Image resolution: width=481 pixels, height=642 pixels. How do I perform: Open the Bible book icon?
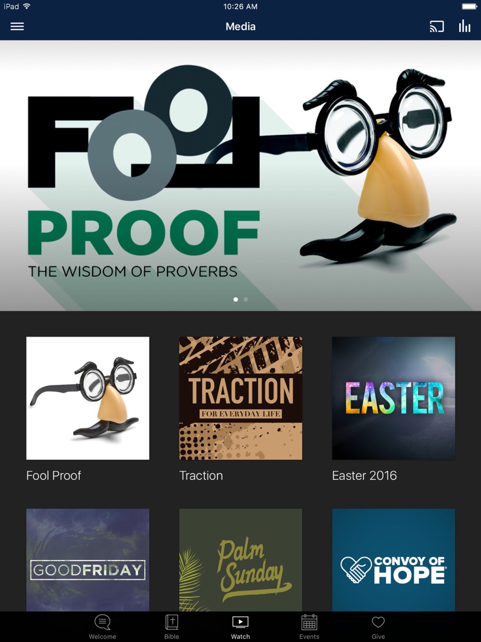tap(172, 622)
